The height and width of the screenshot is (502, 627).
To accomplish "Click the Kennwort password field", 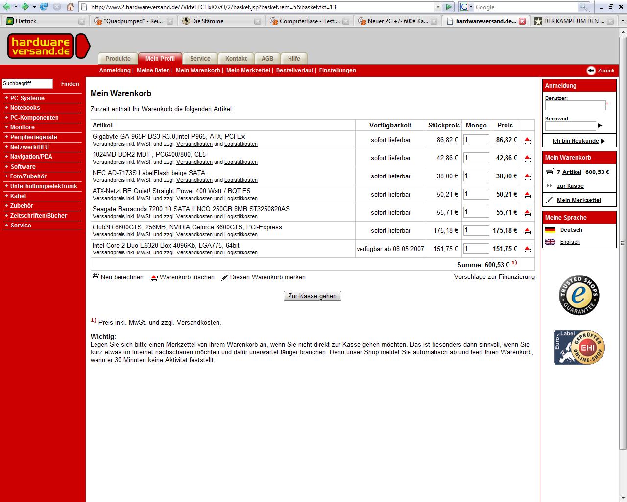I will pos(571,126).
